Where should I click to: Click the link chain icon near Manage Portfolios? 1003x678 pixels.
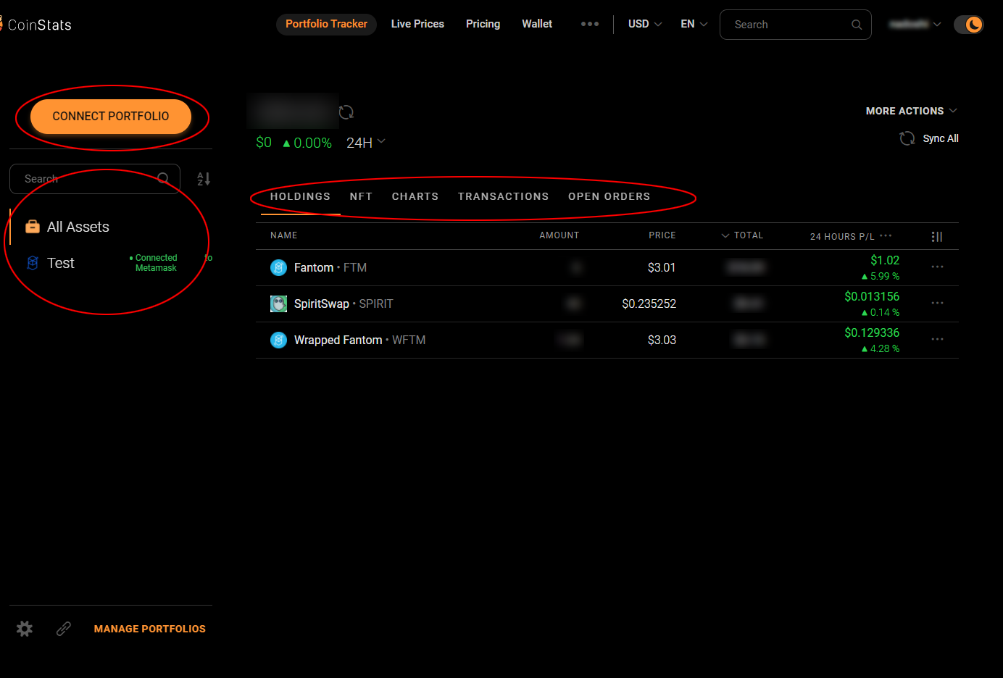click(x=64, y=629)
